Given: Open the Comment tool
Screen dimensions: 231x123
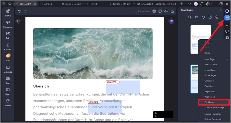Looking at the screenshot, I should [x=8, y=24].
